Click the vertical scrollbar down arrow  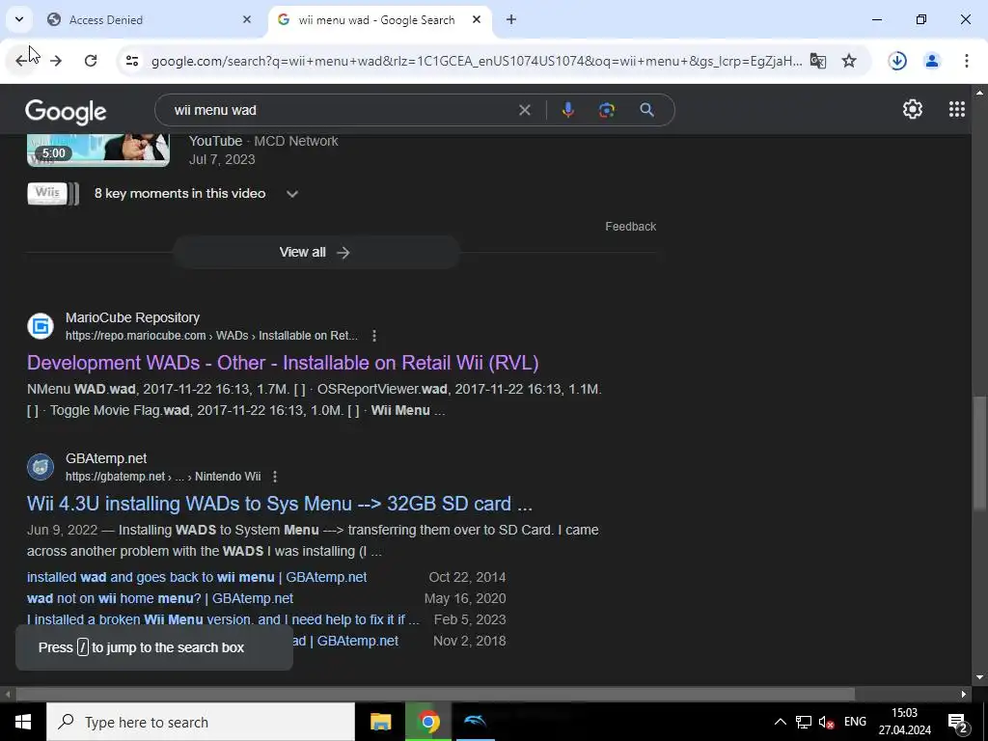point(979,678)
